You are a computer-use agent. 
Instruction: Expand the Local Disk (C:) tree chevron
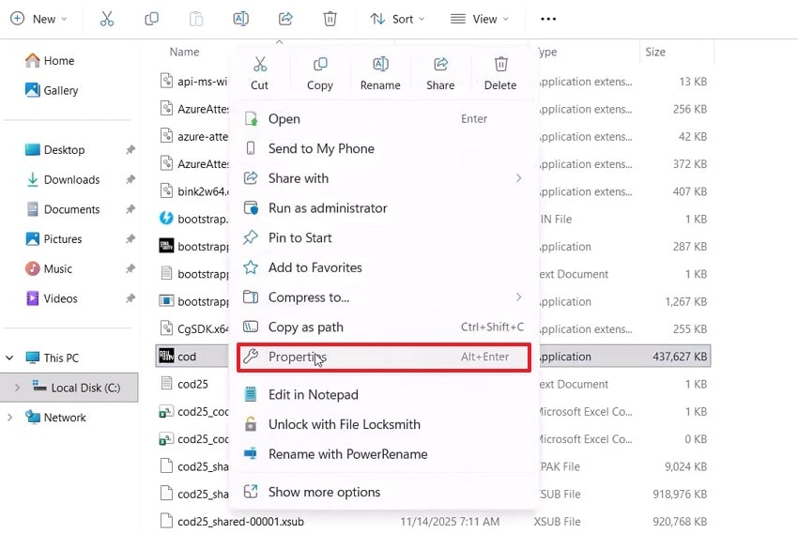(17, 388)
